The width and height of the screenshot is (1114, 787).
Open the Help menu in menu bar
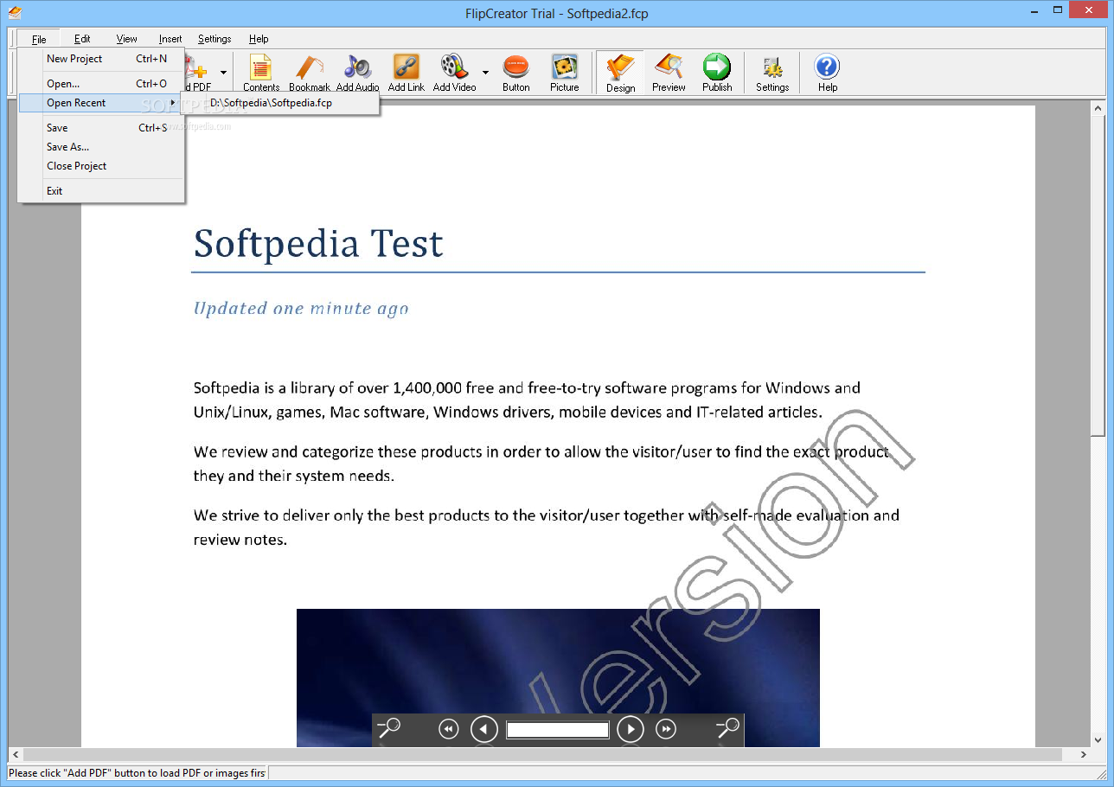point(259,39)
